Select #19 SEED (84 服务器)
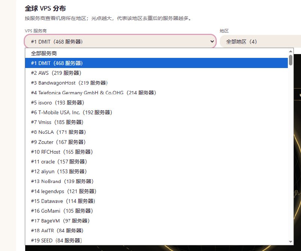 pos(156,240)
